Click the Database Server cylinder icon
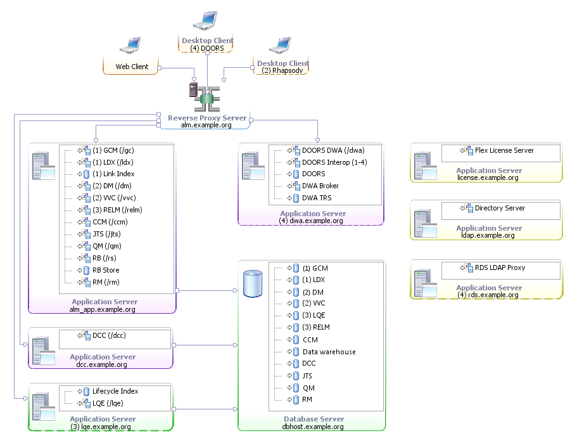The image size is (570, 438). (x=253, y=284)
